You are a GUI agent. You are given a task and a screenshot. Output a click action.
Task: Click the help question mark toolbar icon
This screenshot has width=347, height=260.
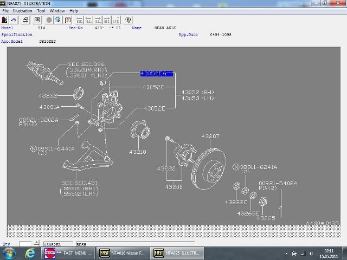(x=128, y=20)
